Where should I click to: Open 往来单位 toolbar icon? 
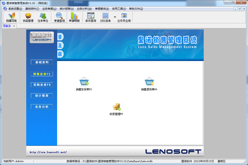43,17
